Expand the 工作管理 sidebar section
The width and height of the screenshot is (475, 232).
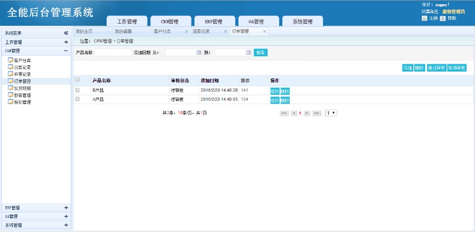click(66, 42)
